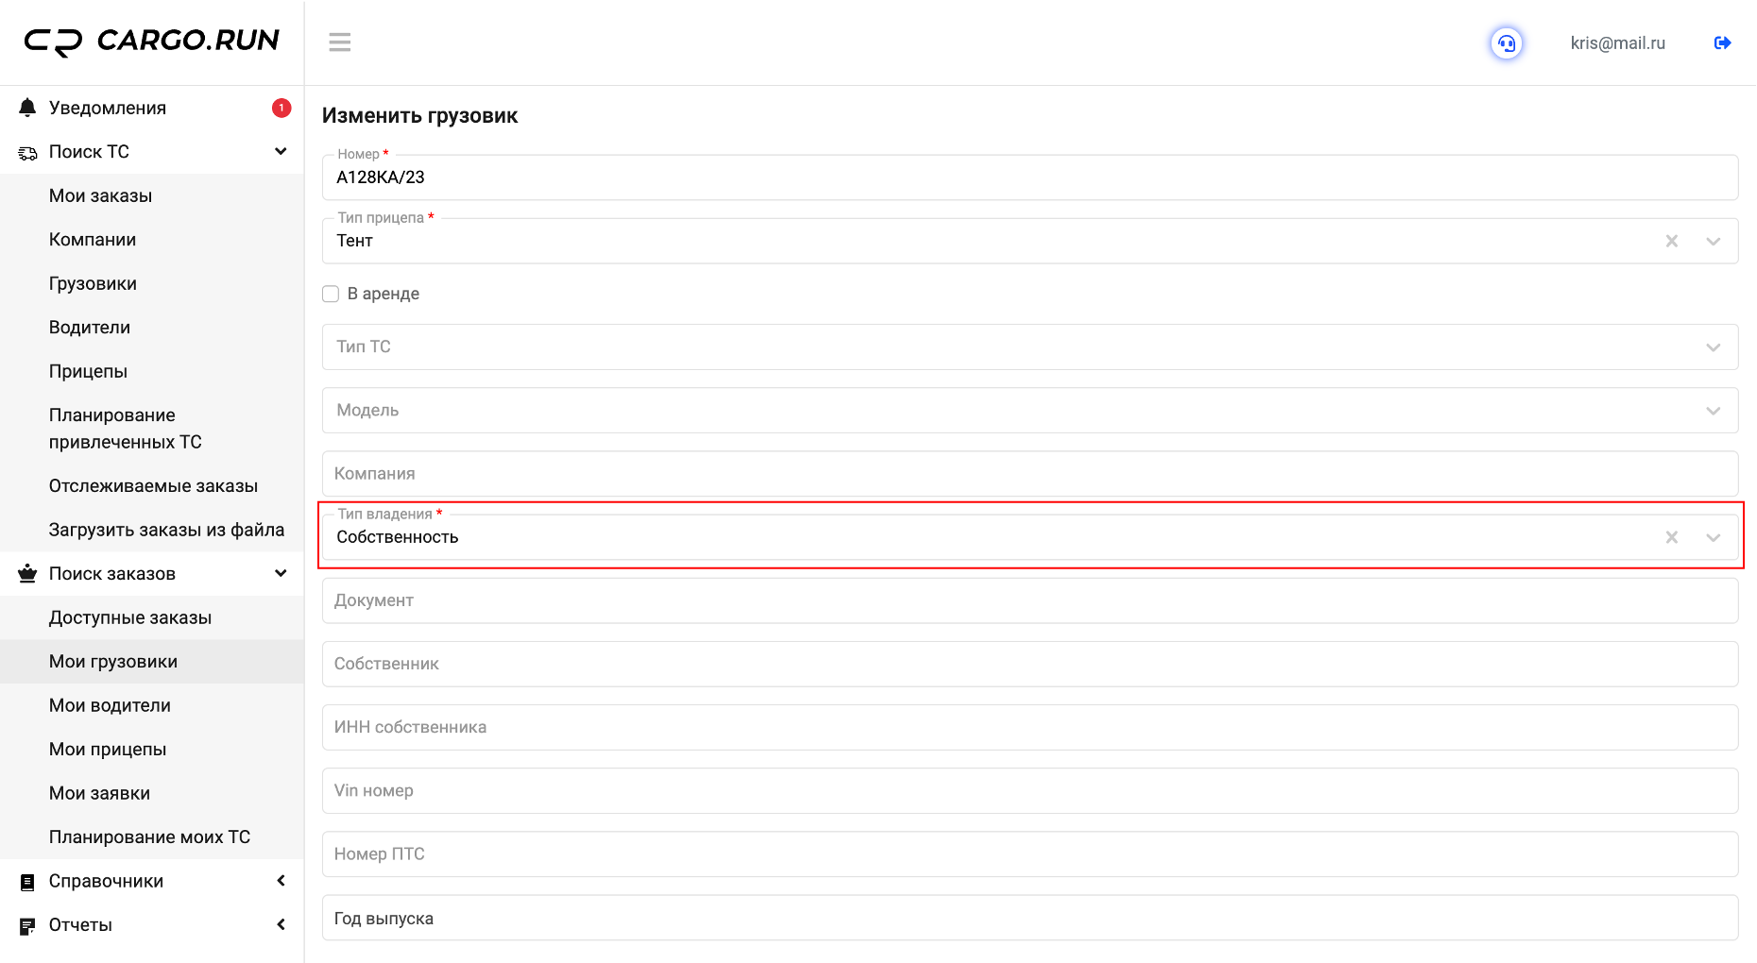Click the Уведомления bell icon
The width and height of the screenshot is (1757, 963).
tap(27, 108)
